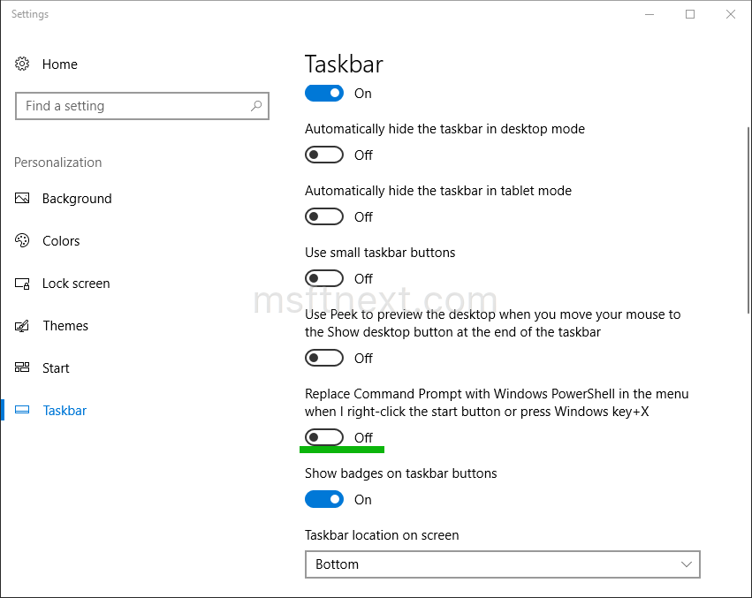Enable Replace Command Prompt with Windows PowerShell
Viewport: 752px width, 598px height.
324,436
